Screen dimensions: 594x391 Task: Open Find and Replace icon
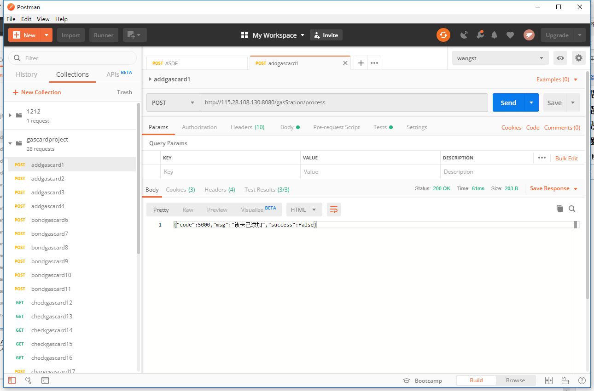coord(28,380)
